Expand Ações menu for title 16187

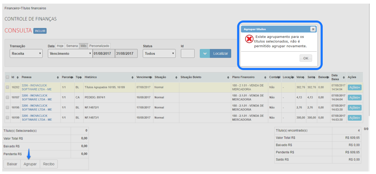354,98
